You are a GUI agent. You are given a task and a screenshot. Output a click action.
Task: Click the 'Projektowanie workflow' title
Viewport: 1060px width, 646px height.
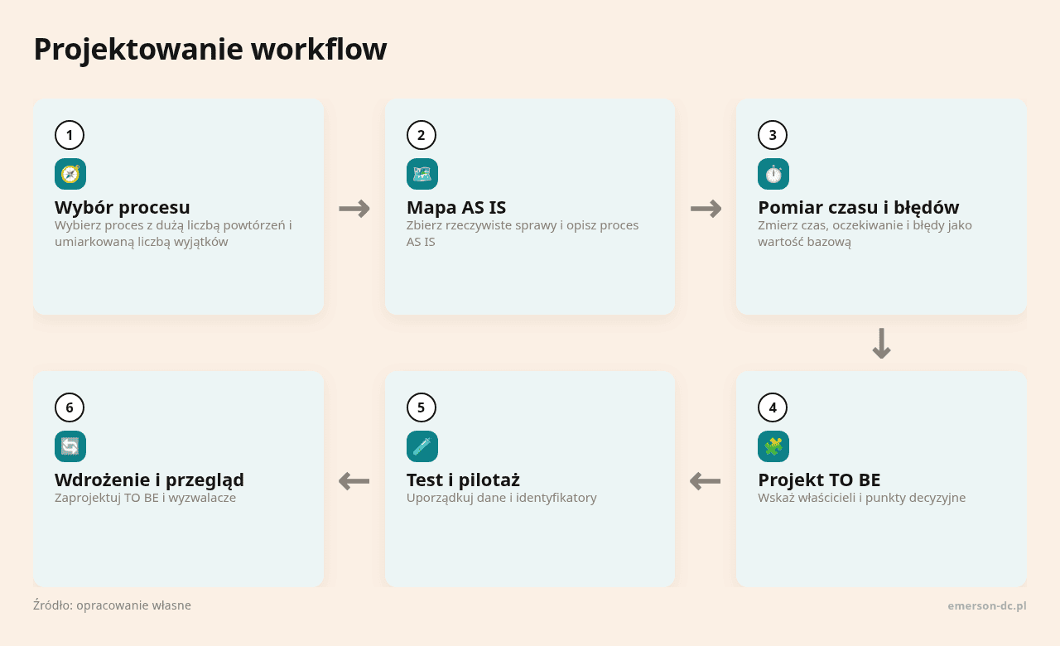click(x=210, y=50)
